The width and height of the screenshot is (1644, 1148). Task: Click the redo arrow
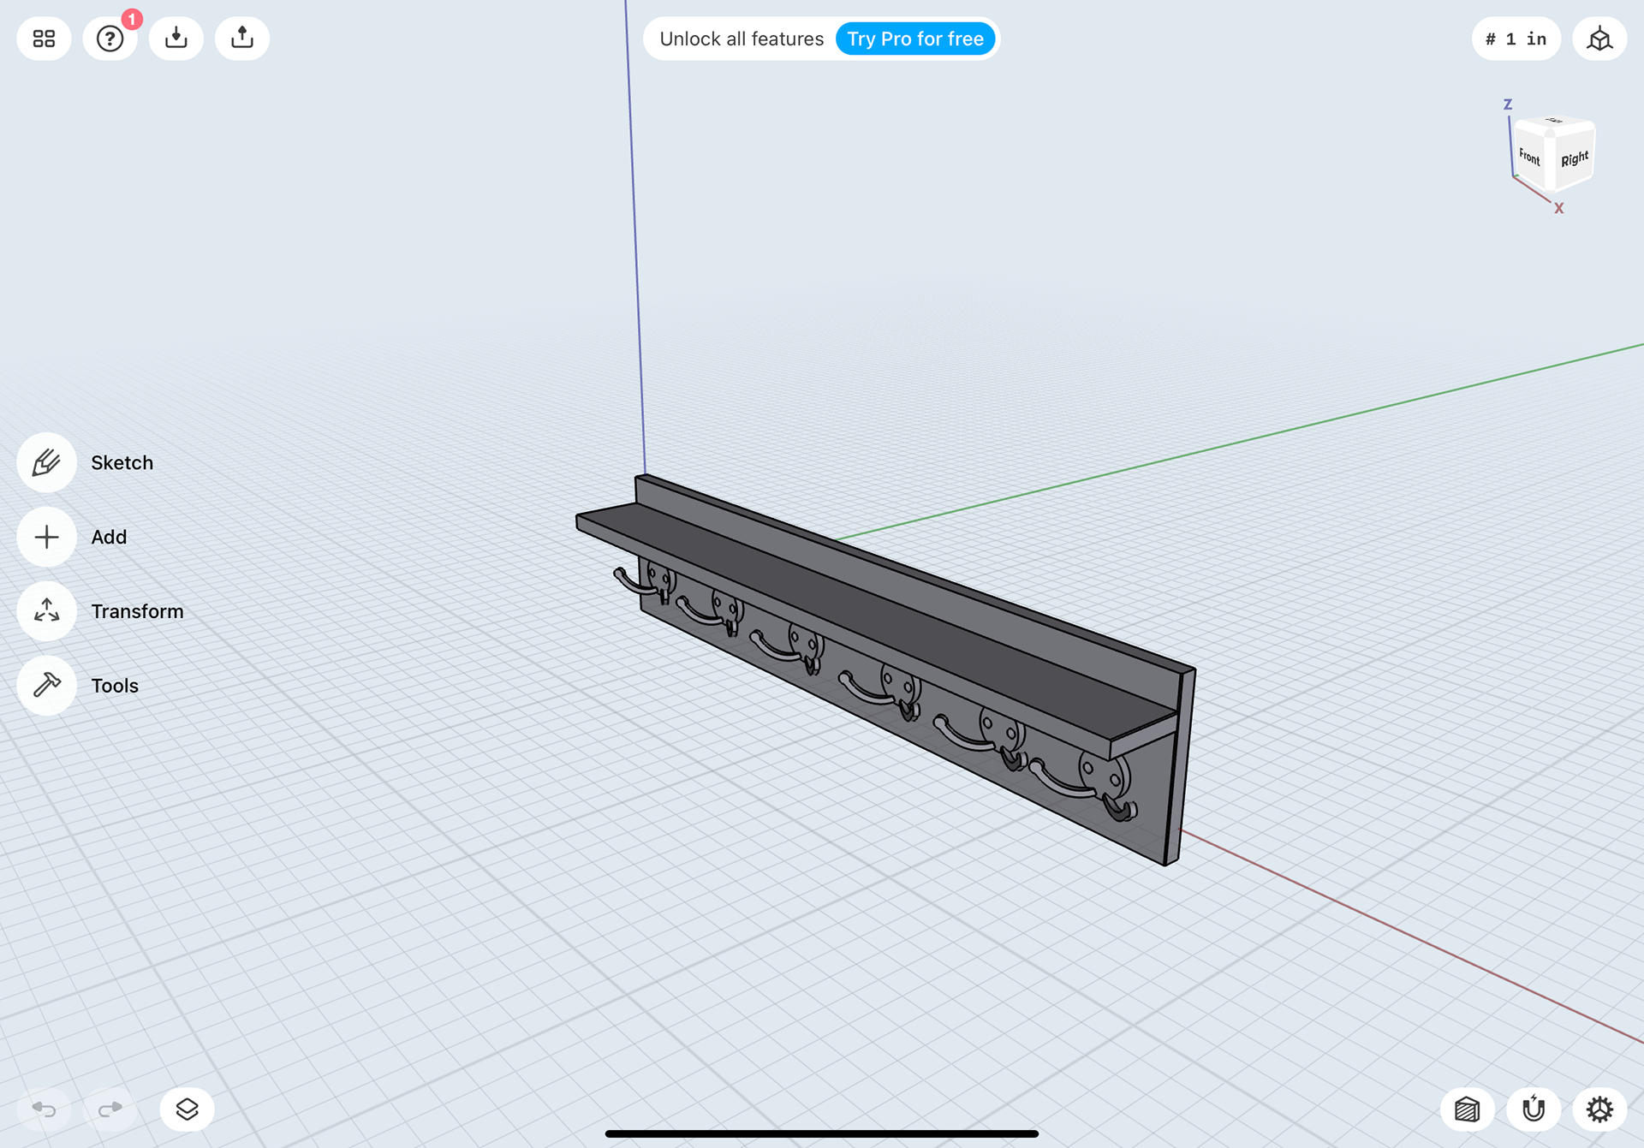coord(110,1109)
